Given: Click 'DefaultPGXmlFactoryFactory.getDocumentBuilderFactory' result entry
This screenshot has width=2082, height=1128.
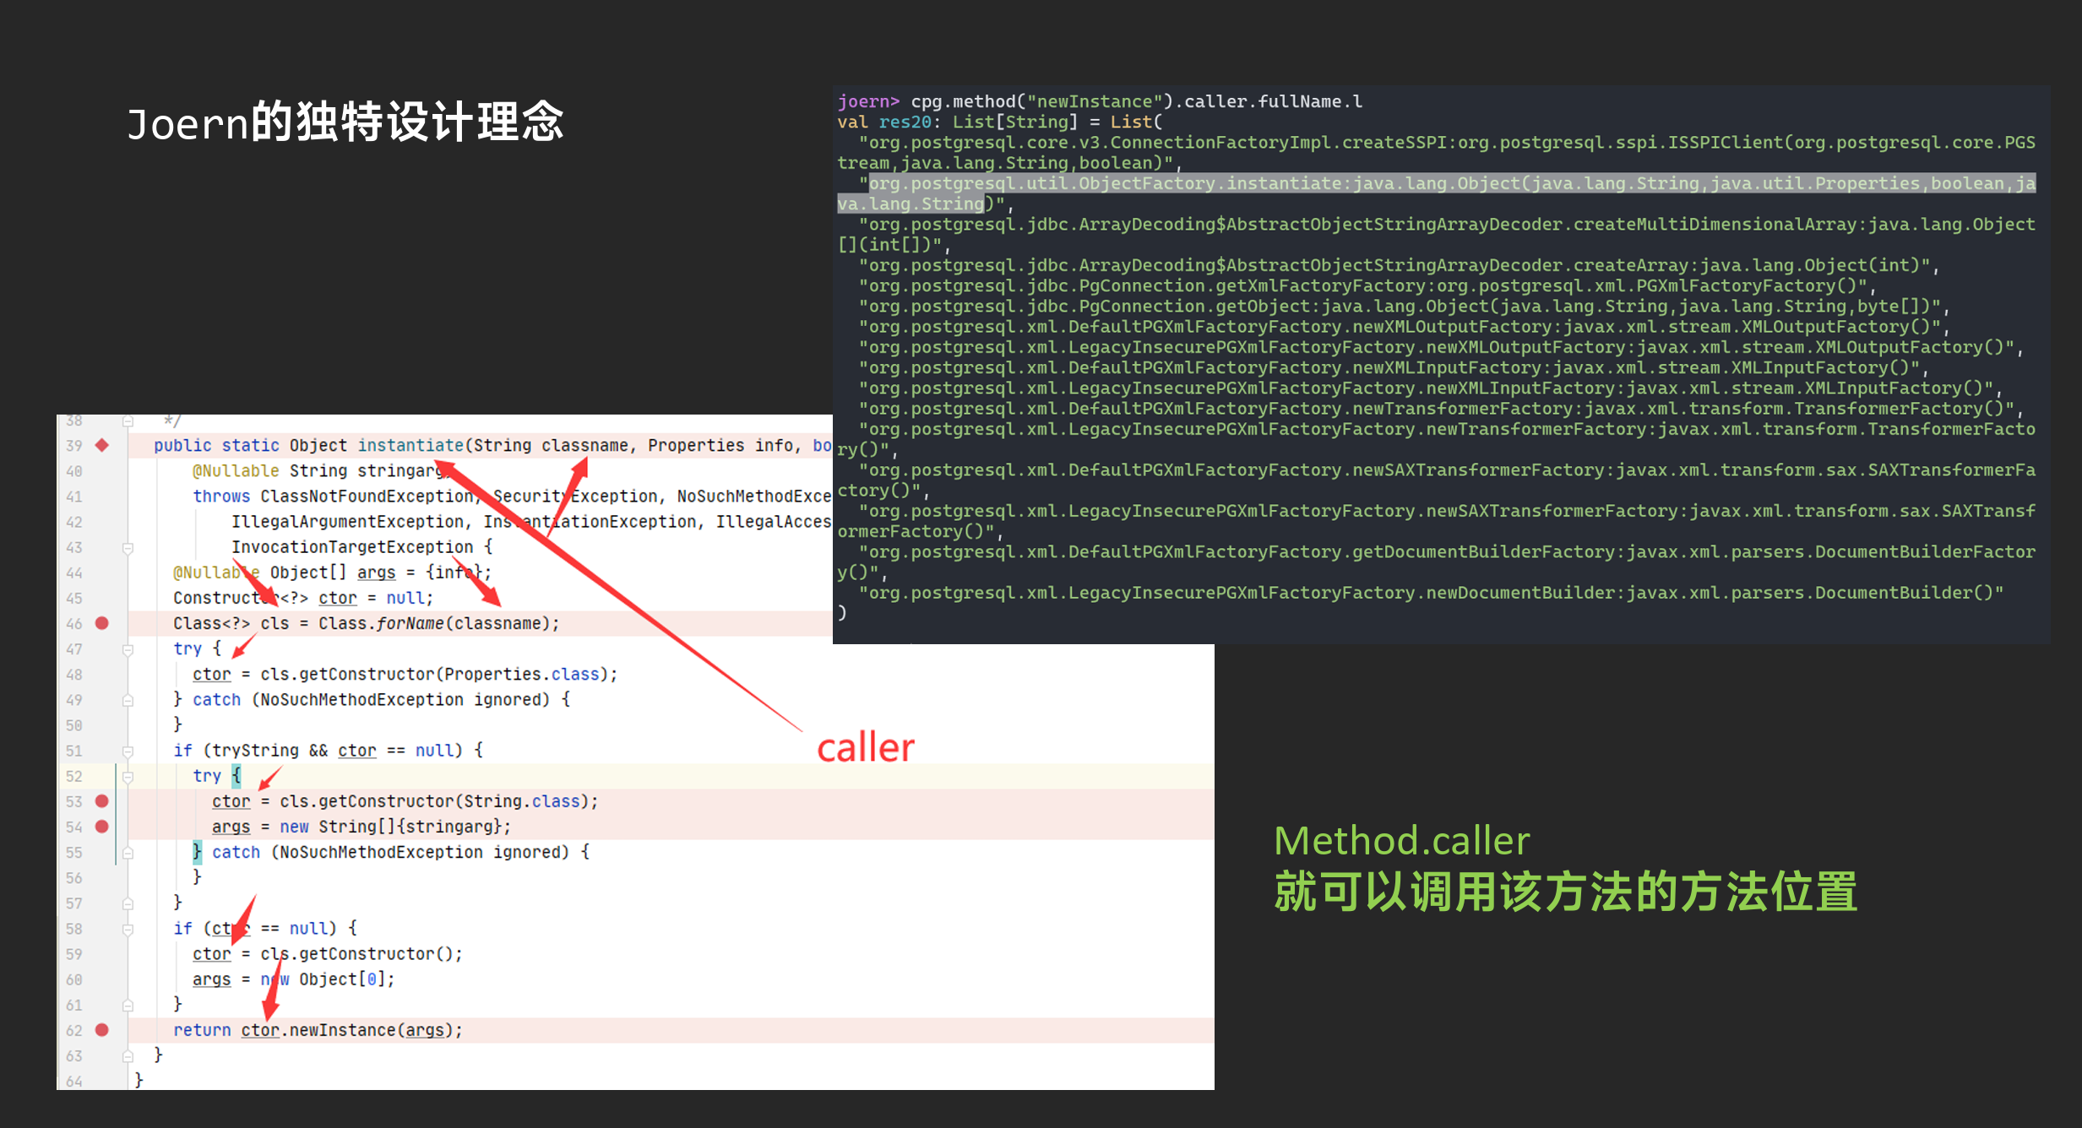Looking at the screenshot, I should coord(1436,561).
